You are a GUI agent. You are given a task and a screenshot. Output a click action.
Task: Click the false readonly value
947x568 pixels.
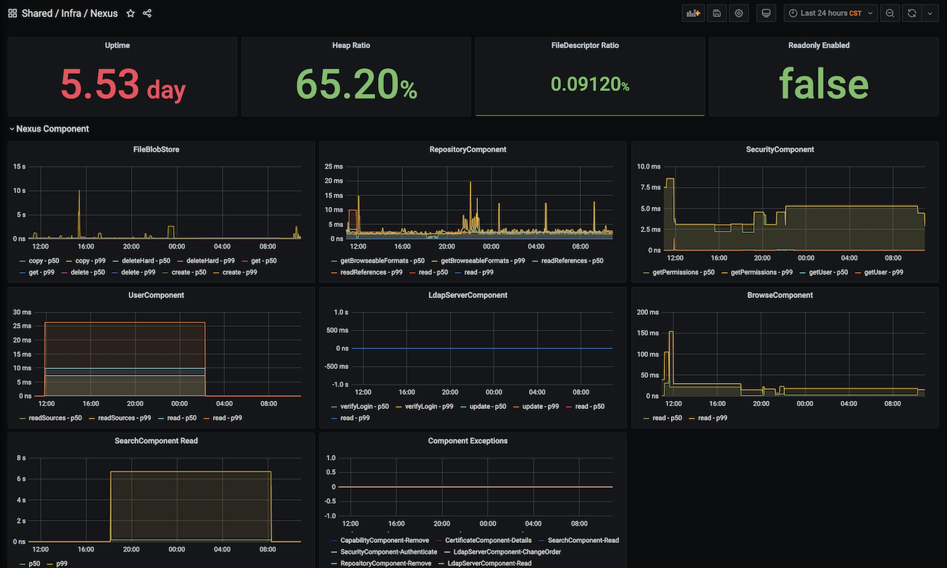[823, 84]
